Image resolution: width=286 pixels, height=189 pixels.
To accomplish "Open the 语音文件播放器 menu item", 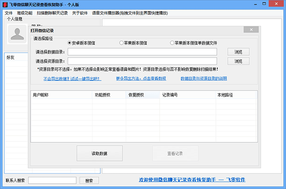I will point(130,13).
